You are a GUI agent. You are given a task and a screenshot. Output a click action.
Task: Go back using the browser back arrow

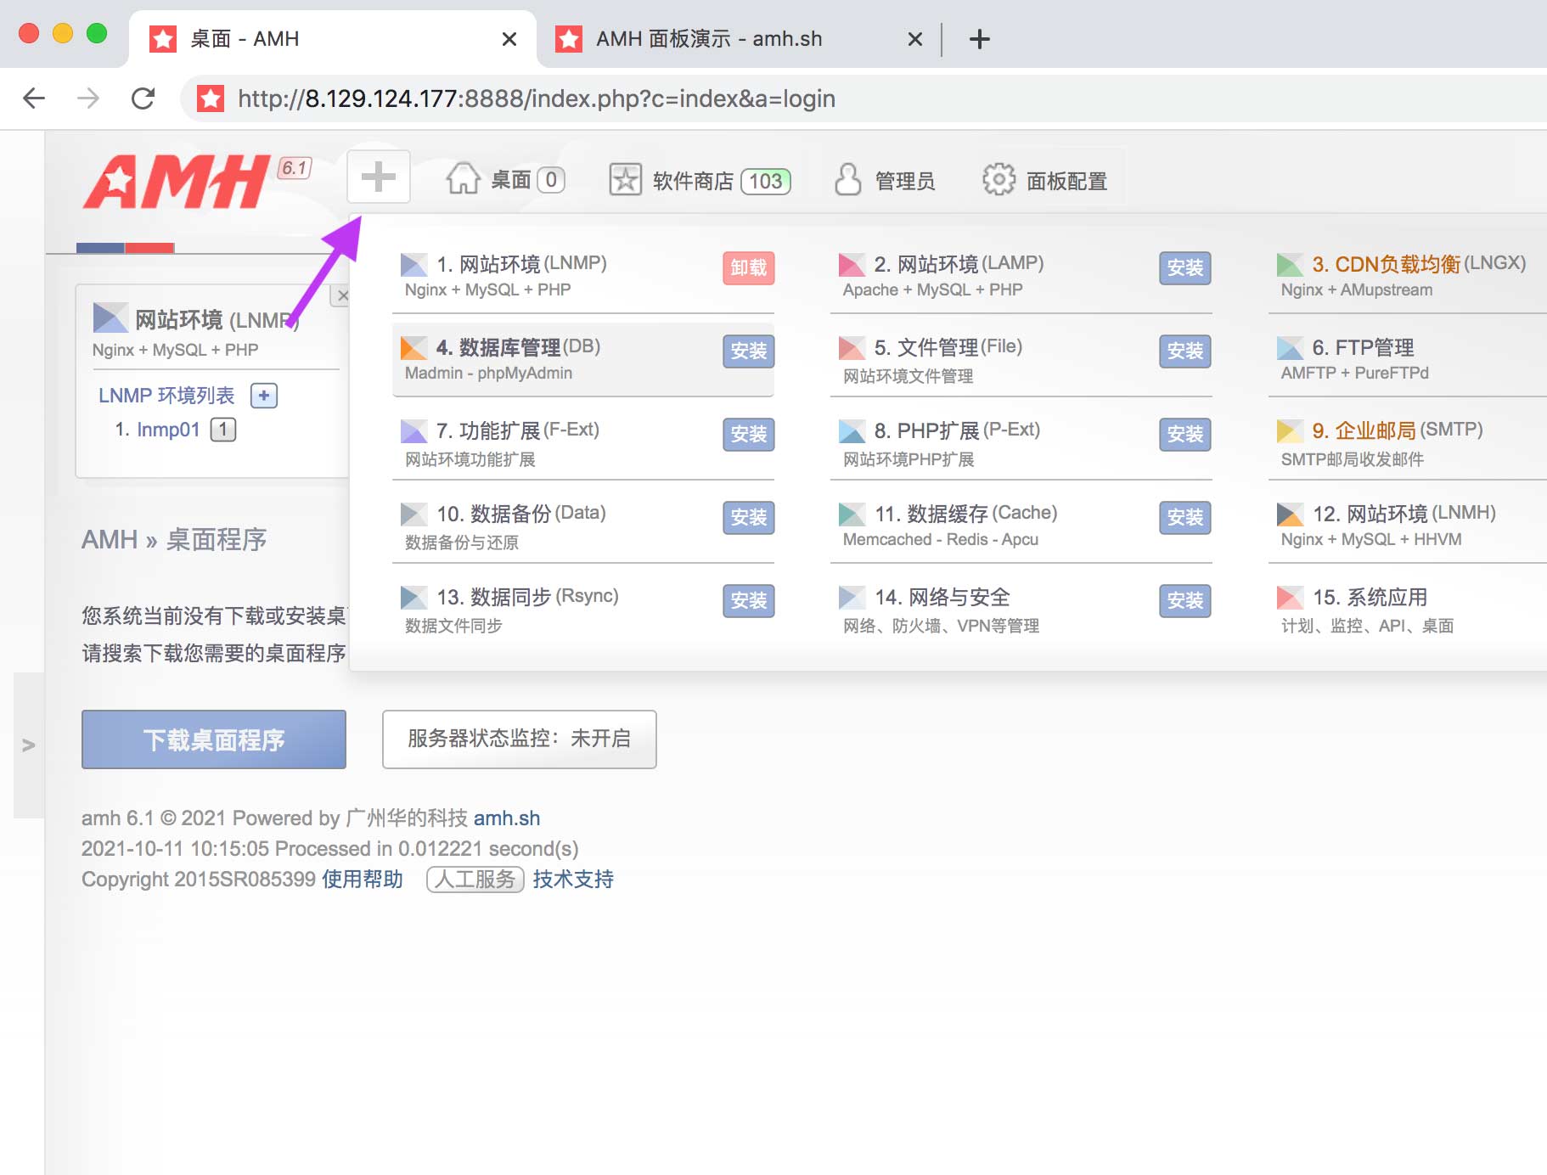(34, 98)
